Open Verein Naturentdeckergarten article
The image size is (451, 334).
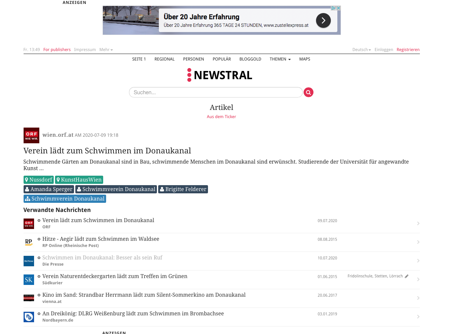coord(115,276)
